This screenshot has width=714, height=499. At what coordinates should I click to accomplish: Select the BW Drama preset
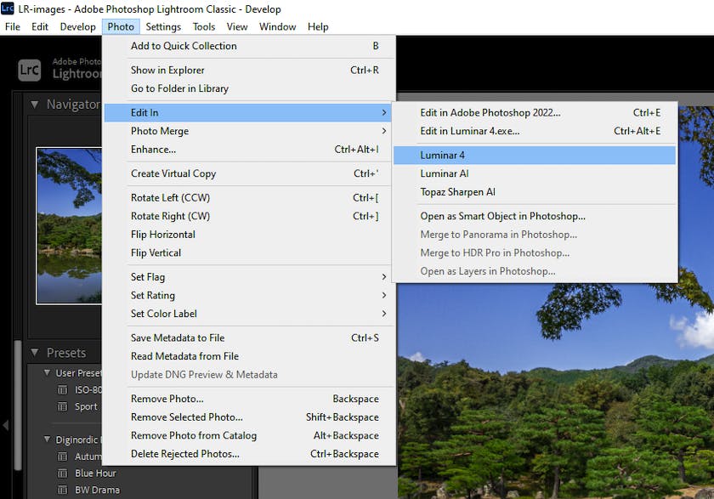click(97, 490)
